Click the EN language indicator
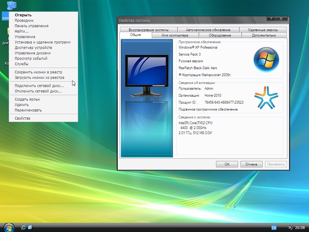This screenshot has height=232, width=309. point(274,228)
